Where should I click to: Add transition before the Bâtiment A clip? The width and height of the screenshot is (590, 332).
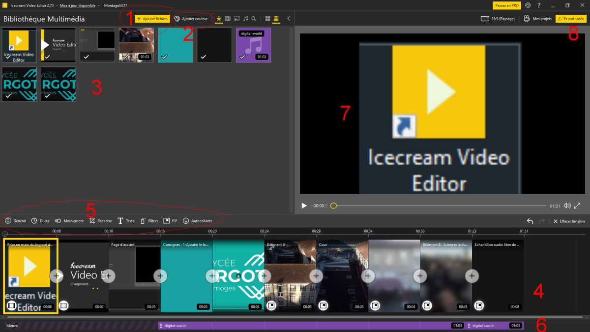pos(264,276)
